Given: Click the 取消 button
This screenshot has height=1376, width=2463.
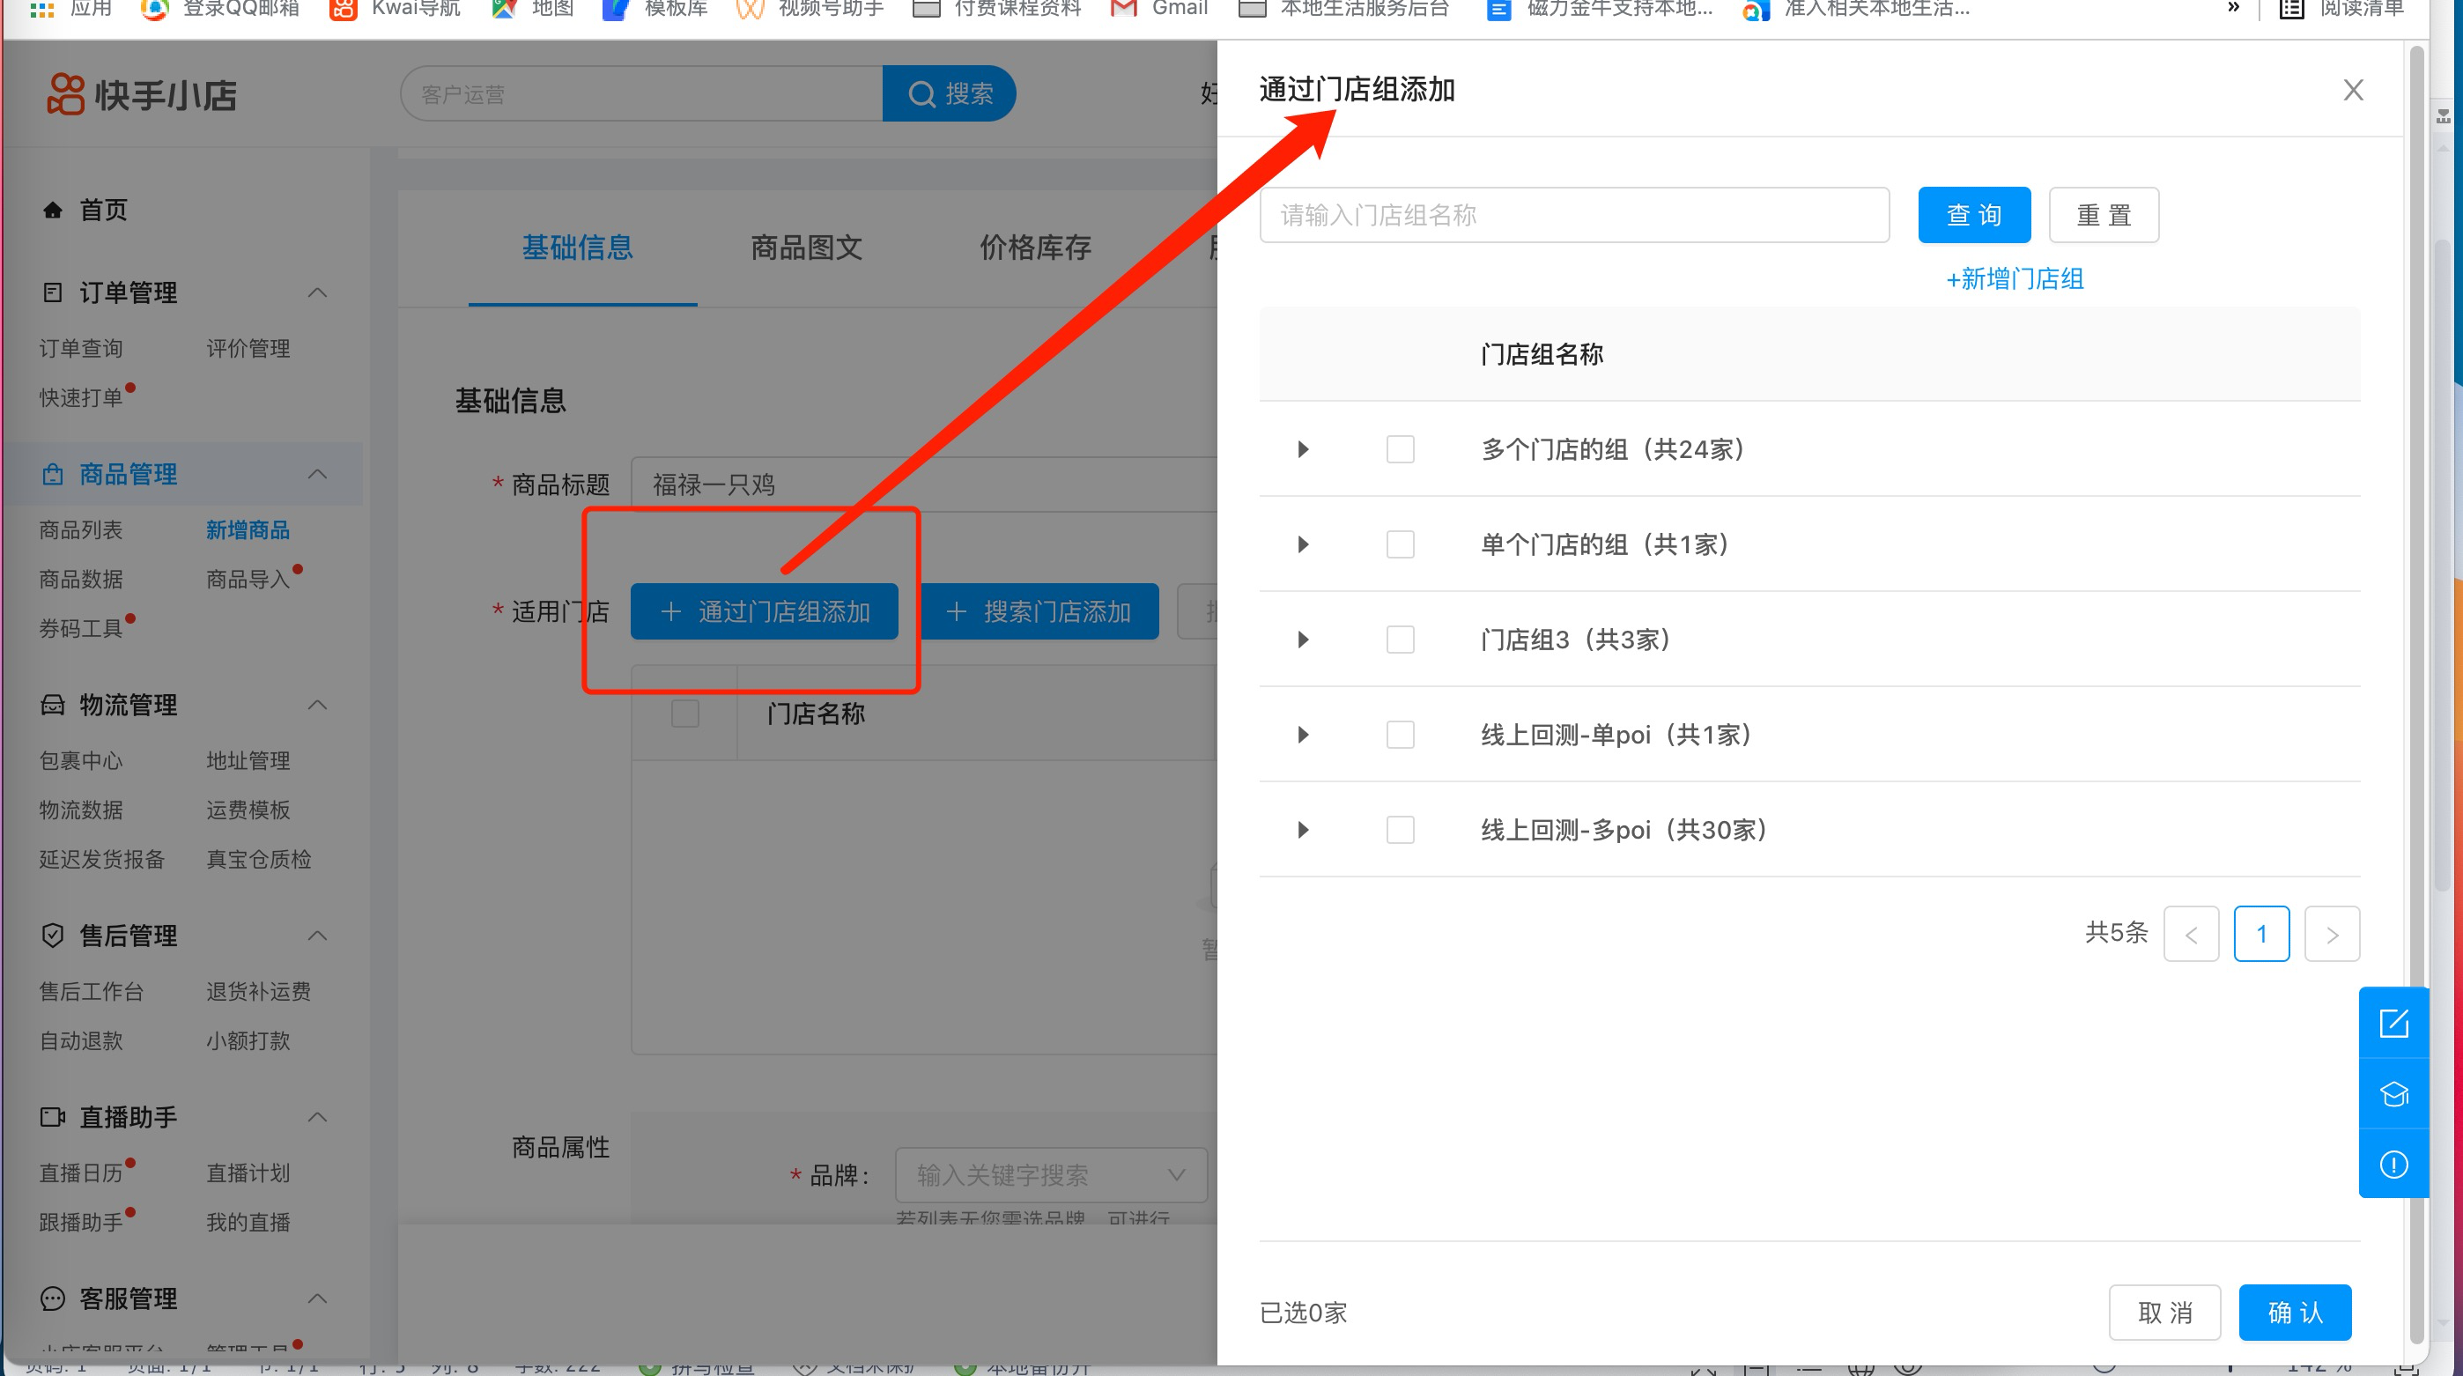Looking at the screenshot, I should click(x=2164, y=1313).
